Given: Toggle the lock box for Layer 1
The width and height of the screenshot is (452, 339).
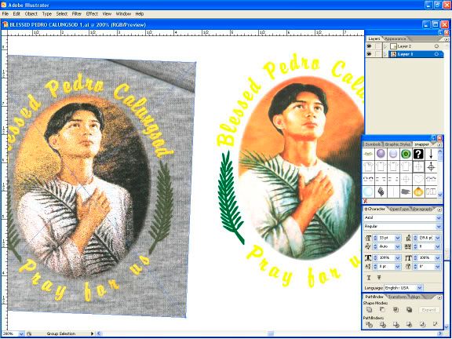Looking at the screenshot, I should tap(377, 54).
